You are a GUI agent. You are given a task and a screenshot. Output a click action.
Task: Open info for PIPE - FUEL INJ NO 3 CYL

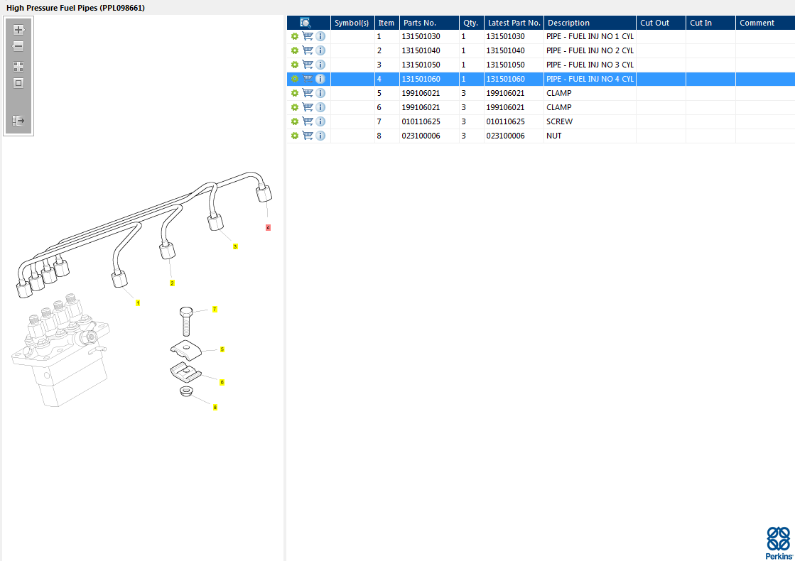[320, 65]
